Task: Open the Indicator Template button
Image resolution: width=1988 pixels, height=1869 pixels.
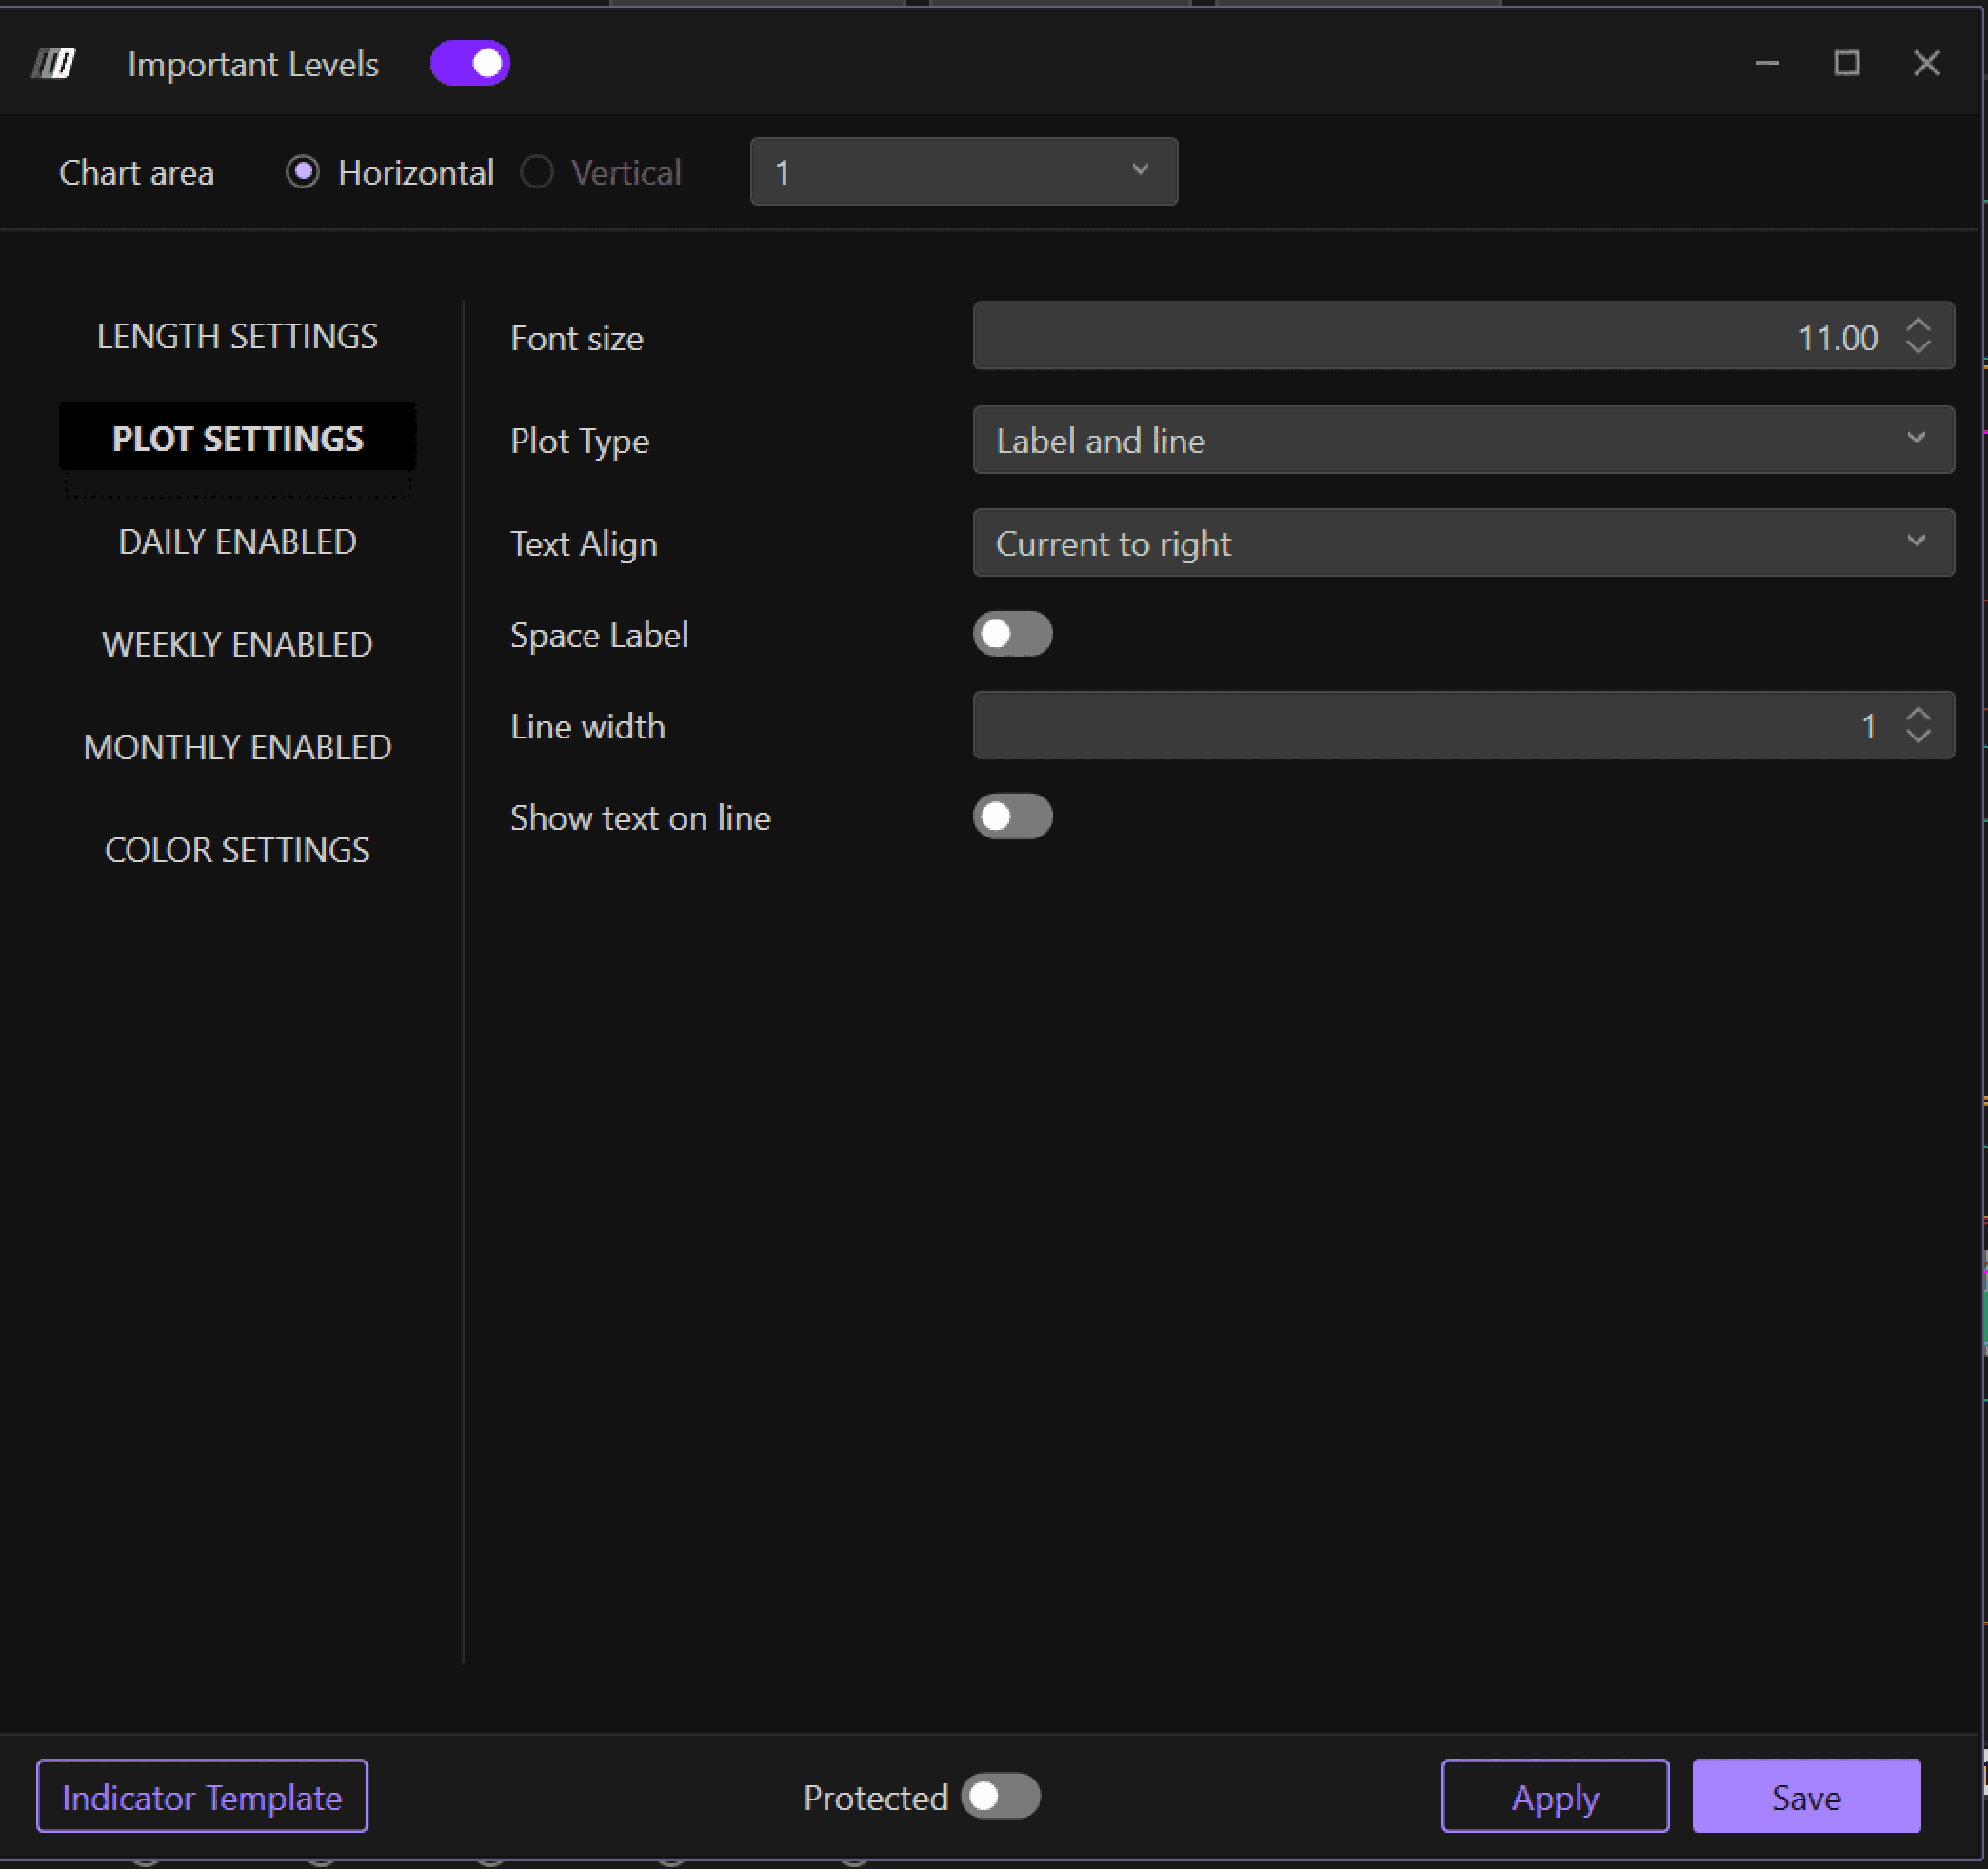Action: (202, 1797)
